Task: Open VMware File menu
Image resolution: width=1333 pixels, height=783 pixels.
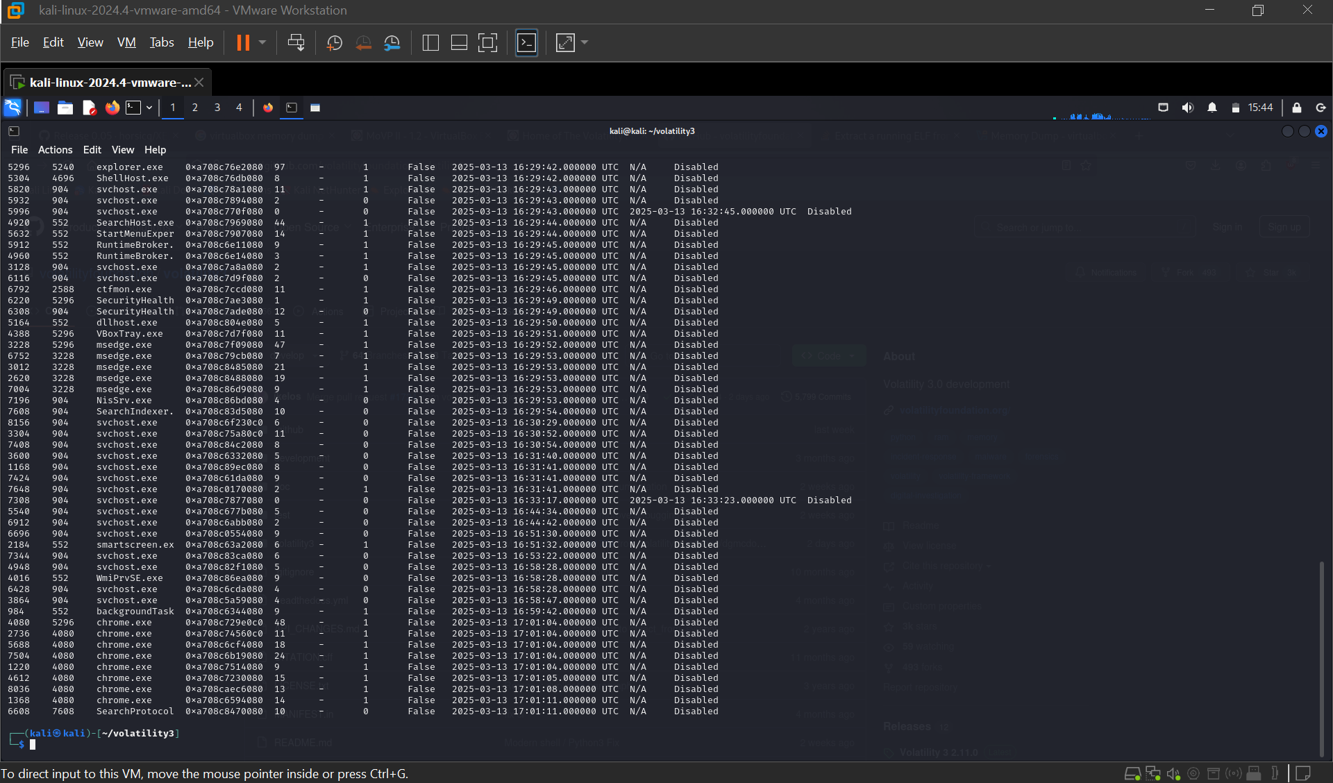Action: [20, 42]
